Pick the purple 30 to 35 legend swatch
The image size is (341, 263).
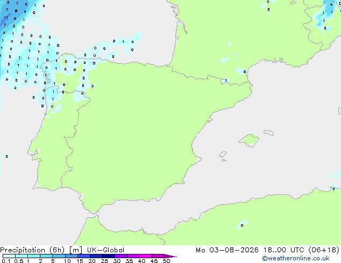121,256
